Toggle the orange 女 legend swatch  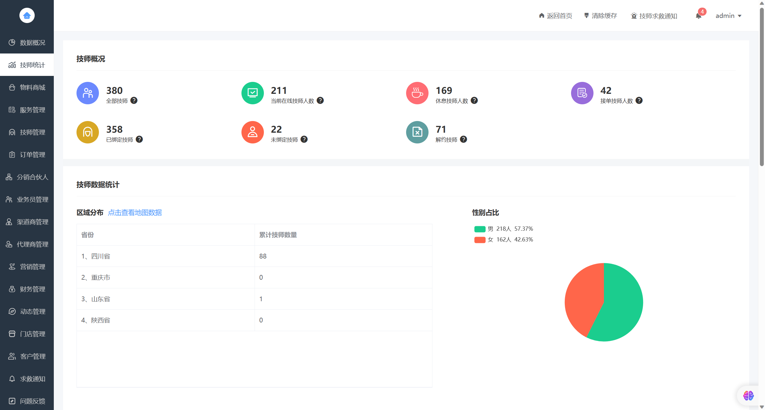tap(480, 240)
